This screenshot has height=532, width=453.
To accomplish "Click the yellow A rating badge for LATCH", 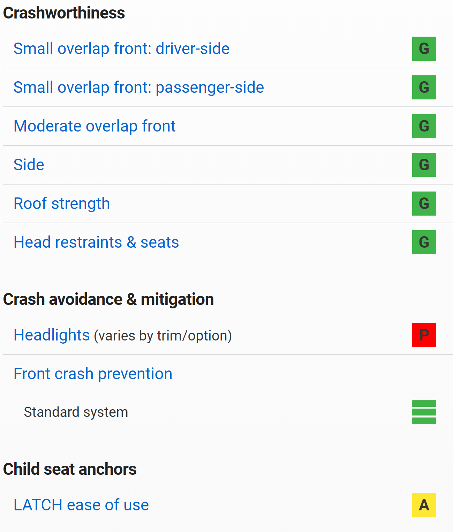I will 424,505.
